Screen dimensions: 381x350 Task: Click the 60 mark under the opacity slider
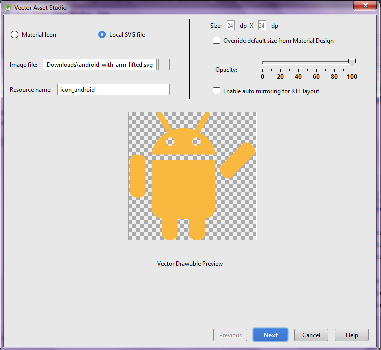pos(316,77)
